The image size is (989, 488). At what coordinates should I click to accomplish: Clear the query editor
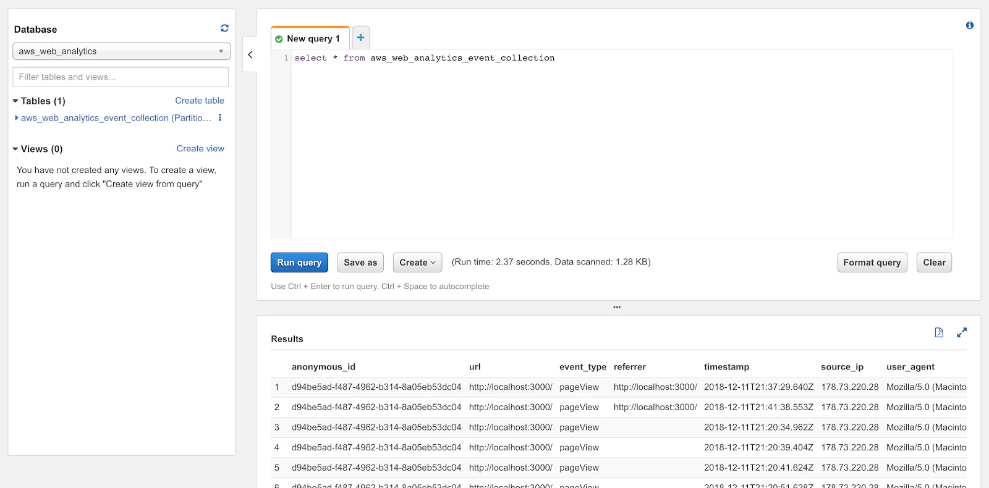click(x=935, y=263)
